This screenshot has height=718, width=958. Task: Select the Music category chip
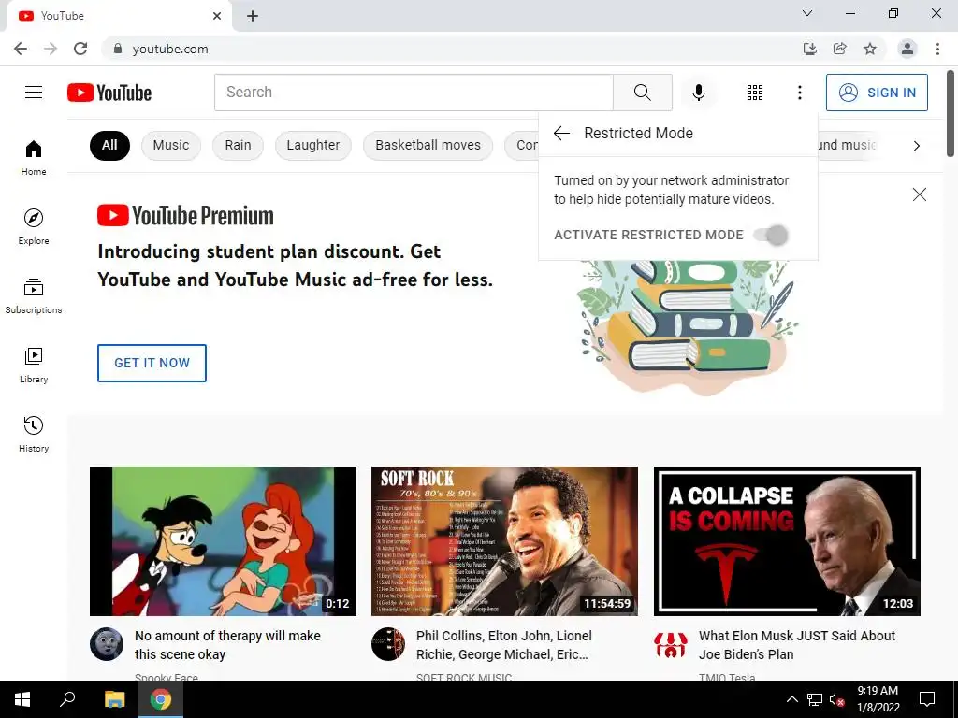pyautogui.click(x=171, y=145)
